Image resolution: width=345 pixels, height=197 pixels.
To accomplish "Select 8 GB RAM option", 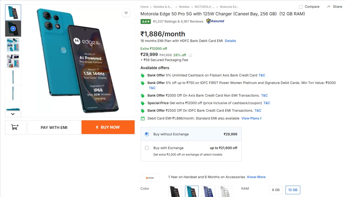I will [276, 190].
